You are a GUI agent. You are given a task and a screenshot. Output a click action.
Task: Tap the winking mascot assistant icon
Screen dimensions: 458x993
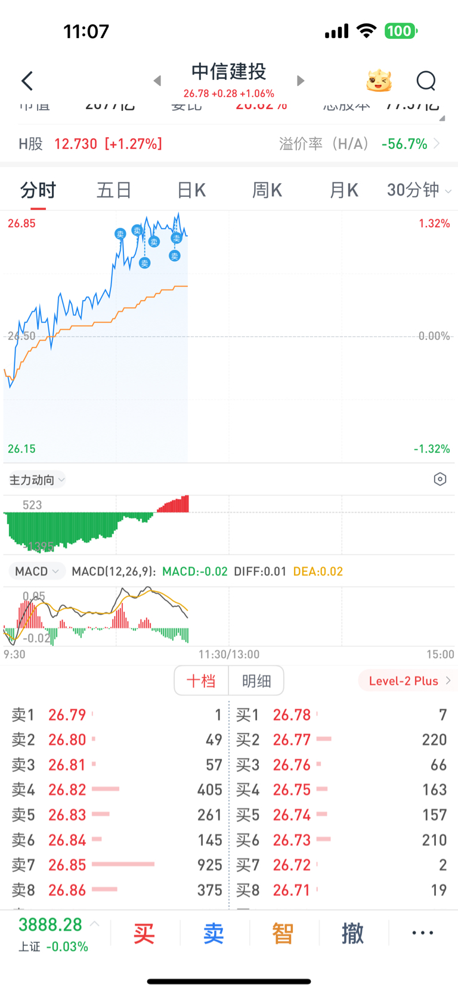(379, 81)
